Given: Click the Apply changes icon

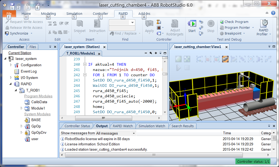Looking at the screenshot, I should pos(149,24).
